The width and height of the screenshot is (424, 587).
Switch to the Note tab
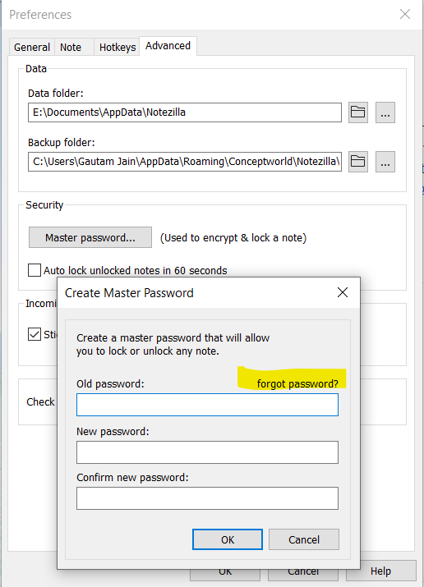pyautogui.click(x=71, y=47)
